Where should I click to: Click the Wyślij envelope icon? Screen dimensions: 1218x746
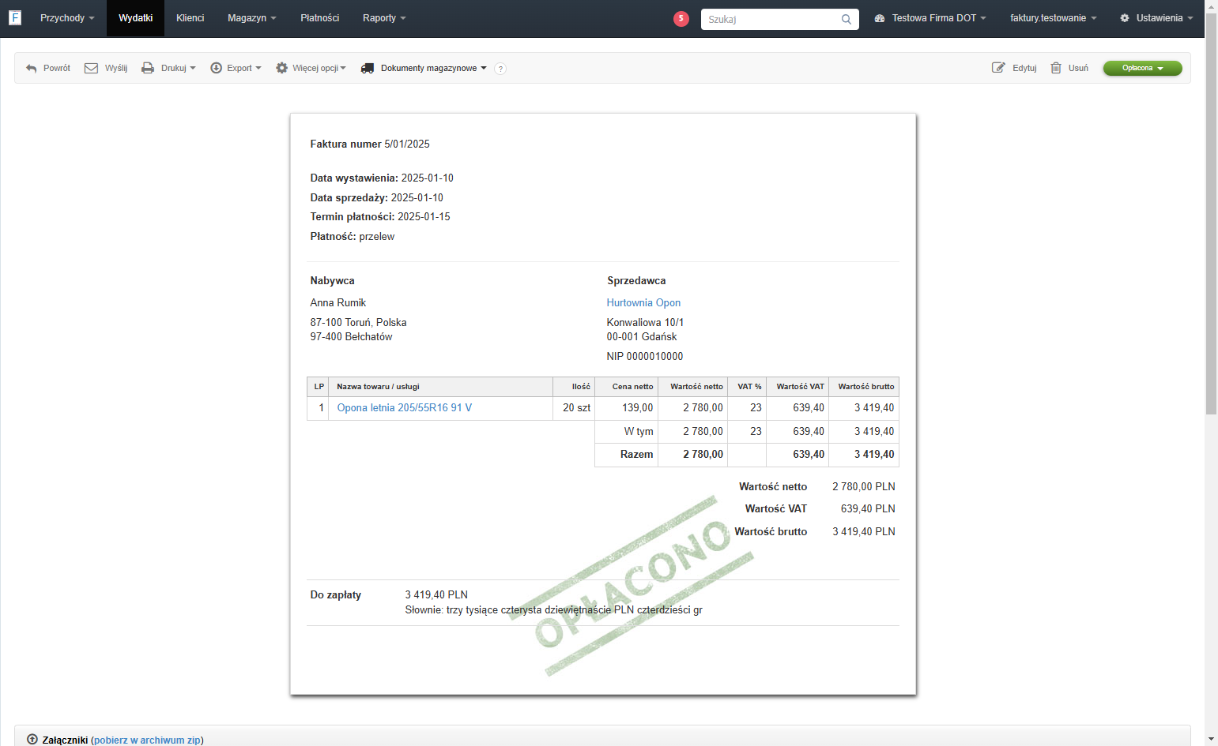point(91,69)
